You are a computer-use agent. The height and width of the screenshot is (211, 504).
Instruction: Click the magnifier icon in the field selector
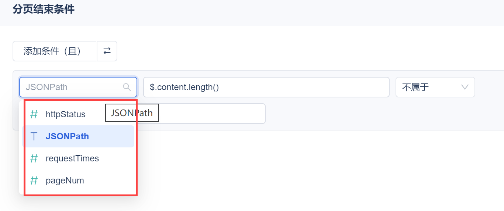click(127, 87)
